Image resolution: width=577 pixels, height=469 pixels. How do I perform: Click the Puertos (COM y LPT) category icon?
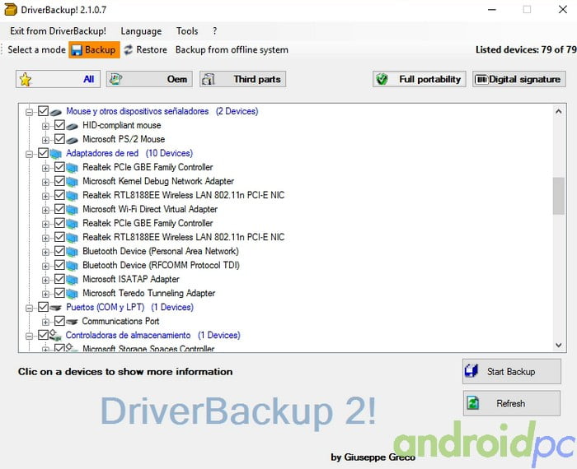55,308
